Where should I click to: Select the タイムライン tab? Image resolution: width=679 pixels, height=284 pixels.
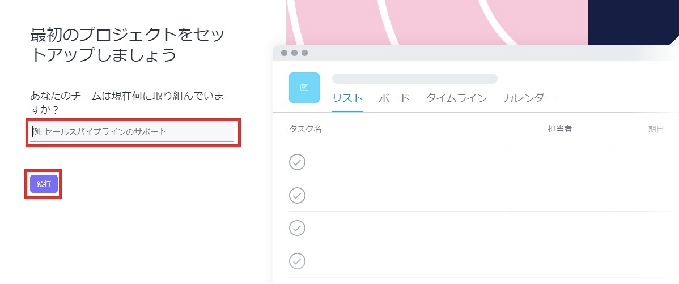456,98
